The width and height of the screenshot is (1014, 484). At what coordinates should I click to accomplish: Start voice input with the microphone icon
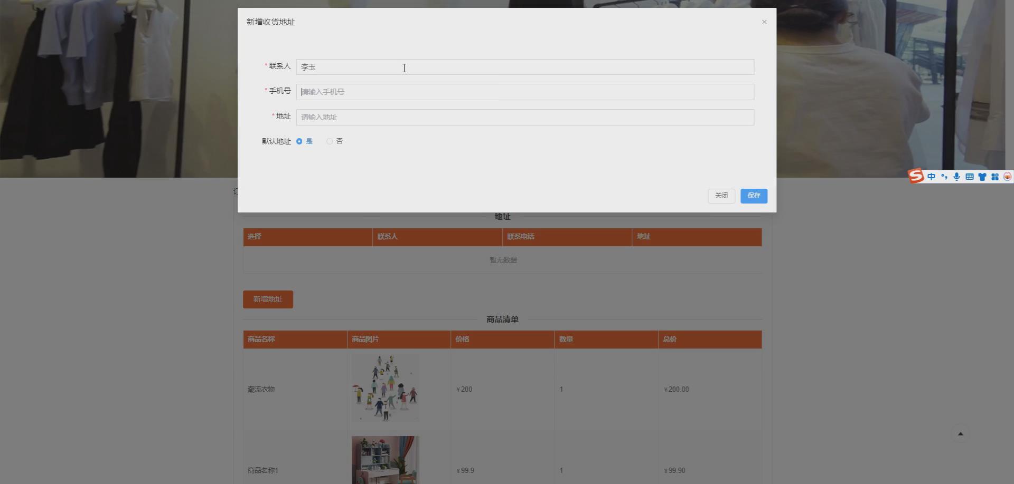956,177
